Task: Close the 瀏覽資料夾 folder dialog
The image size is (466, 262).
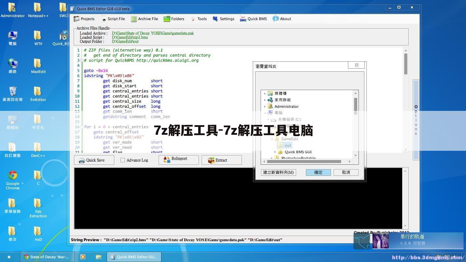Action: [x=356, y=65]
